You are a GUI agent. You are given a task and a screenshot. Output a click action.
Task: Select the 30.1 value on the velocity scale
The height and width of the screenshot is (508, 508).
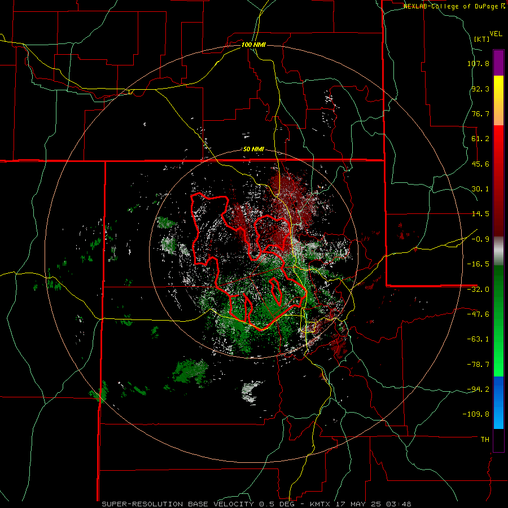click(480, 189)
